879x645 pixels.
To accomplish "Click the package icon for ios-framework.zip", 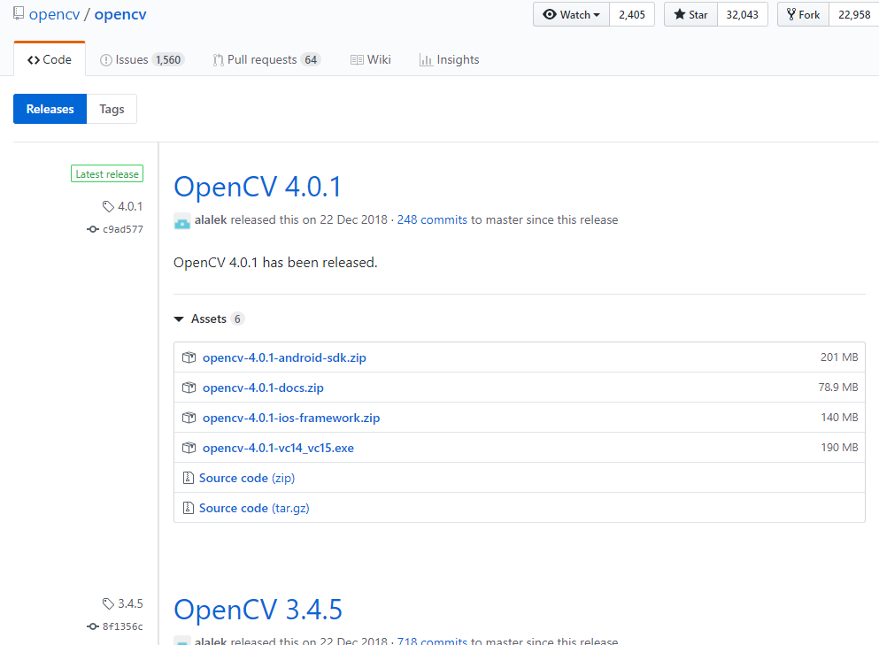I will (x=189, y=418).
